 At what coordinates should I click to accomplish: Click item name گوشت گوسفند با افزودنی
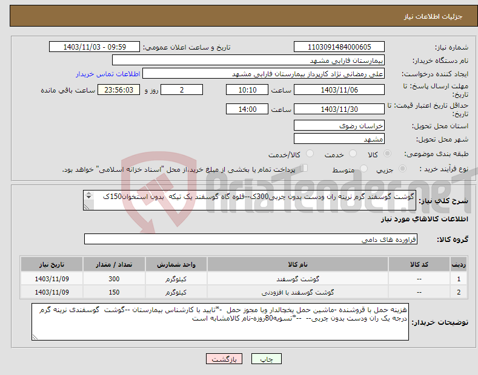point(297,292)
